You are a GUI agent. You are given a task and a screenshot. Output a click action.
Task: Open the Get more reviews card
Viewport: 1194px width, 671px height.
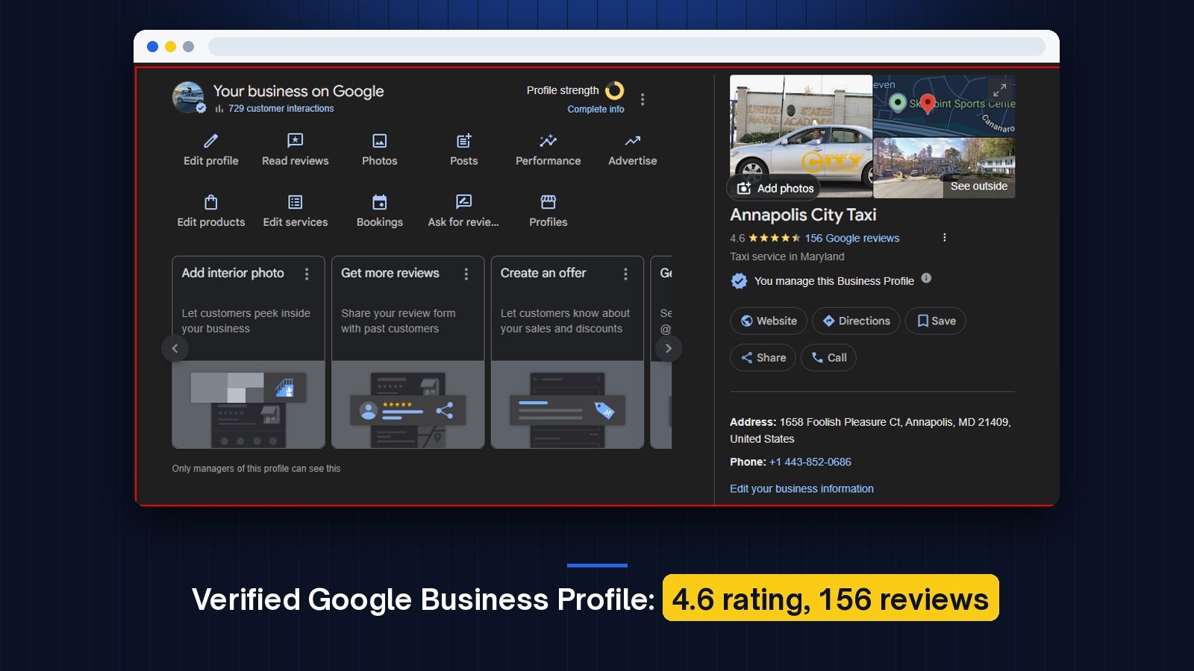[x=408, y=352]
